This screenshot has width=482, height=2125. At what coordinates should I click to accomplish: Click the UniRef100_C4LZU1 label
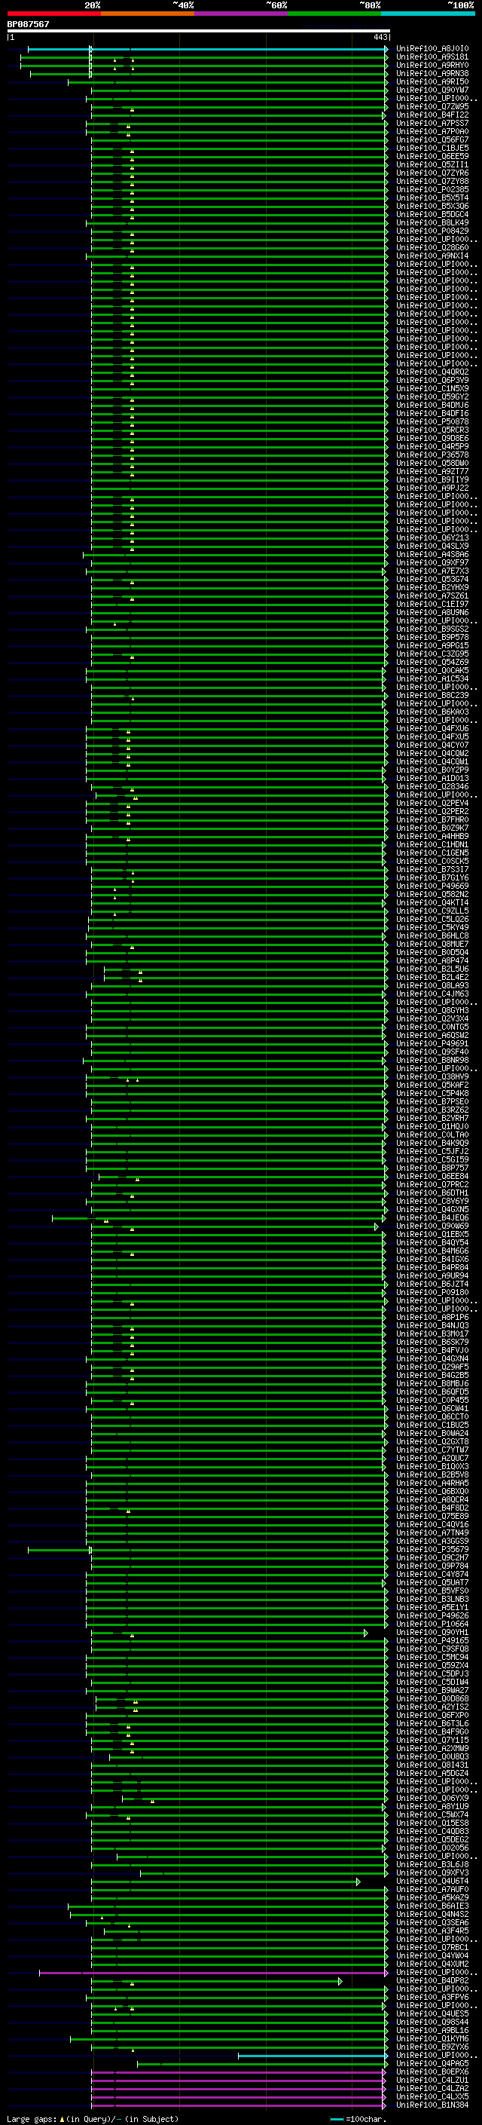pyautogui.click(x=432, y=2080)
